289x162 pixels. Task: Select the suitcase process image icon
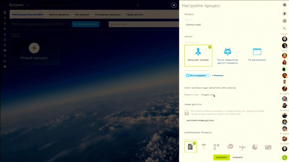tap(268, 147)
